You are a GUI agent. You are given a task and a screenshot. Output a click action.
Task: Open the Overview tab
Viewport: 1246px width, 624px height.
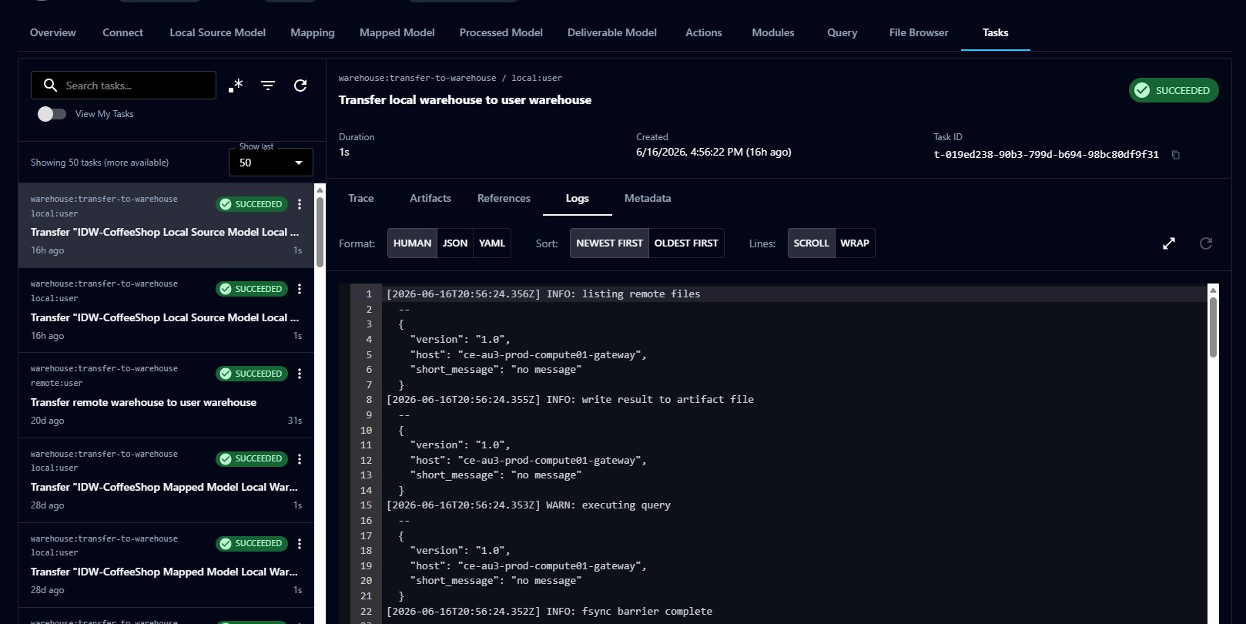tap(53, 32)
